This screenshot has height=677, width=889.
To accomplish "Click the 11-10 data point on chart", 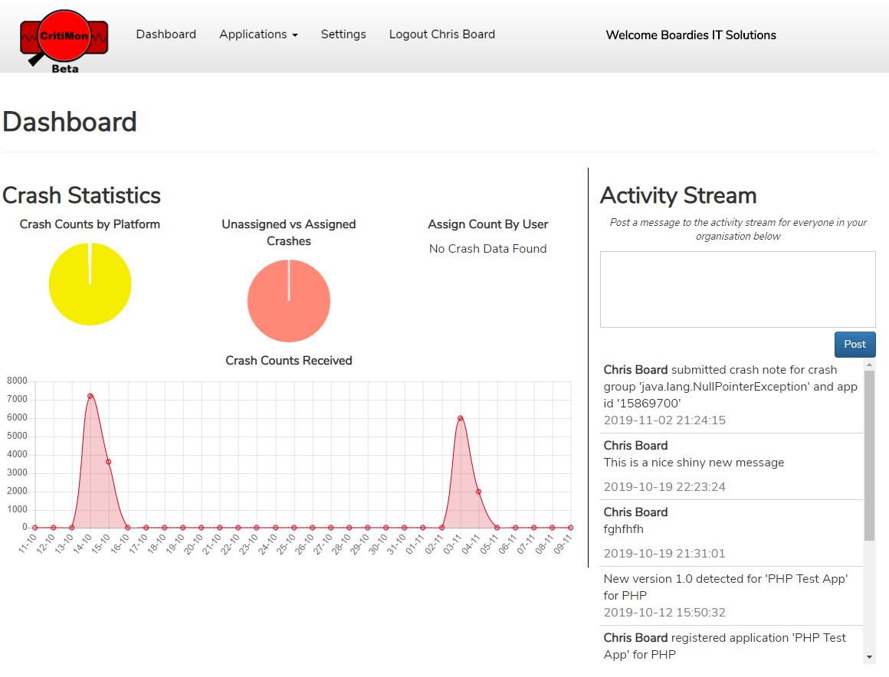I will [34, 528].
